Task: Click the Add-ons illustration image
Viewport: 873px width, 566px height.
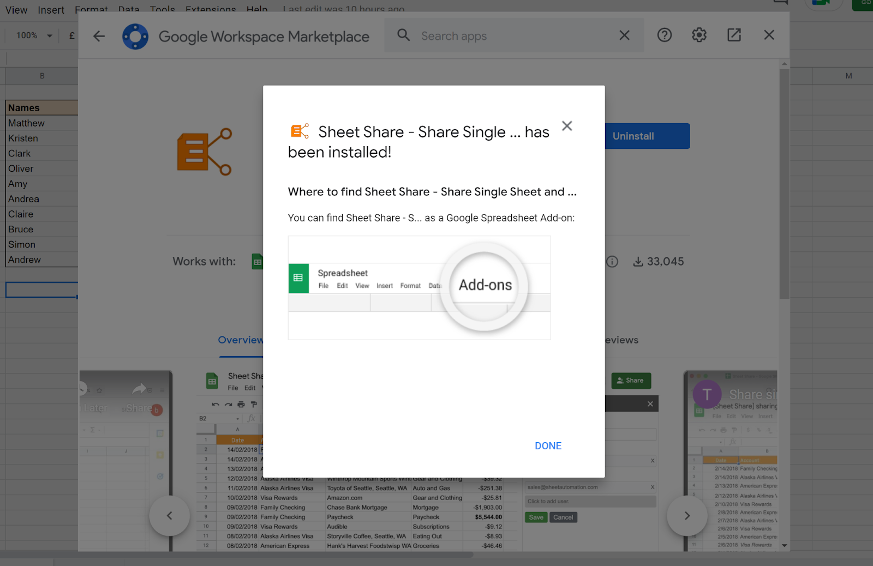Action: pyautogui.click(x=419, y=288)
